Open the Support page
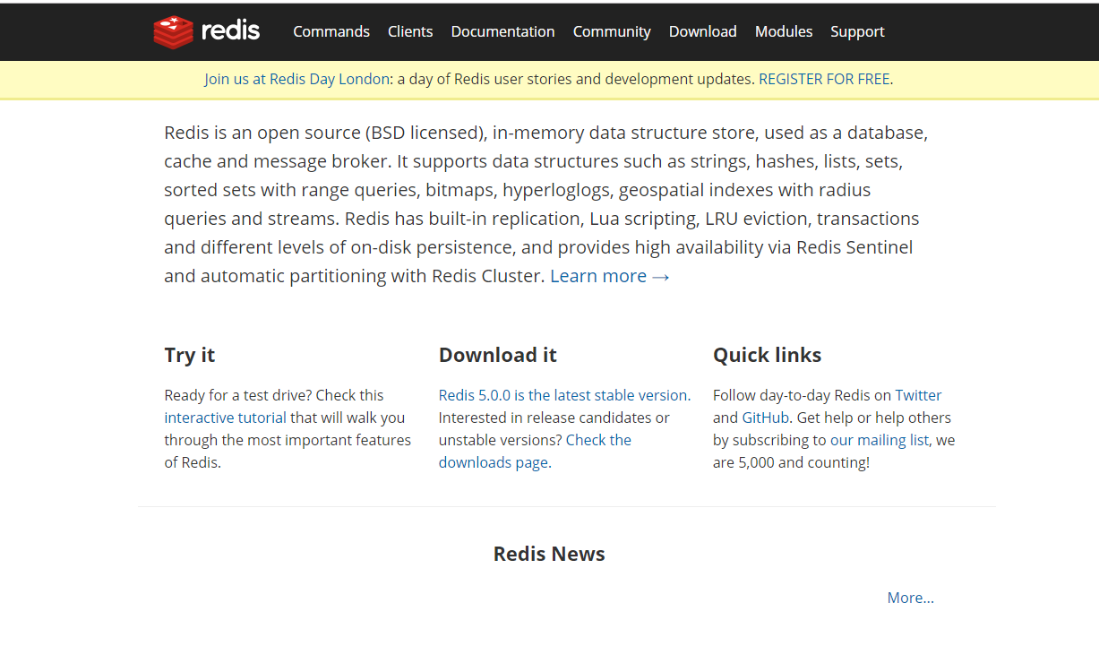This screenshot has height=646, width=1099. point(857,31)
